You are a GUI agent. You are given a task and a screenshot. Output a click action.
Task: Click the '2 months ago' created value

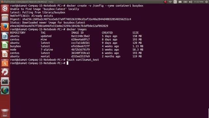(111, 56)
